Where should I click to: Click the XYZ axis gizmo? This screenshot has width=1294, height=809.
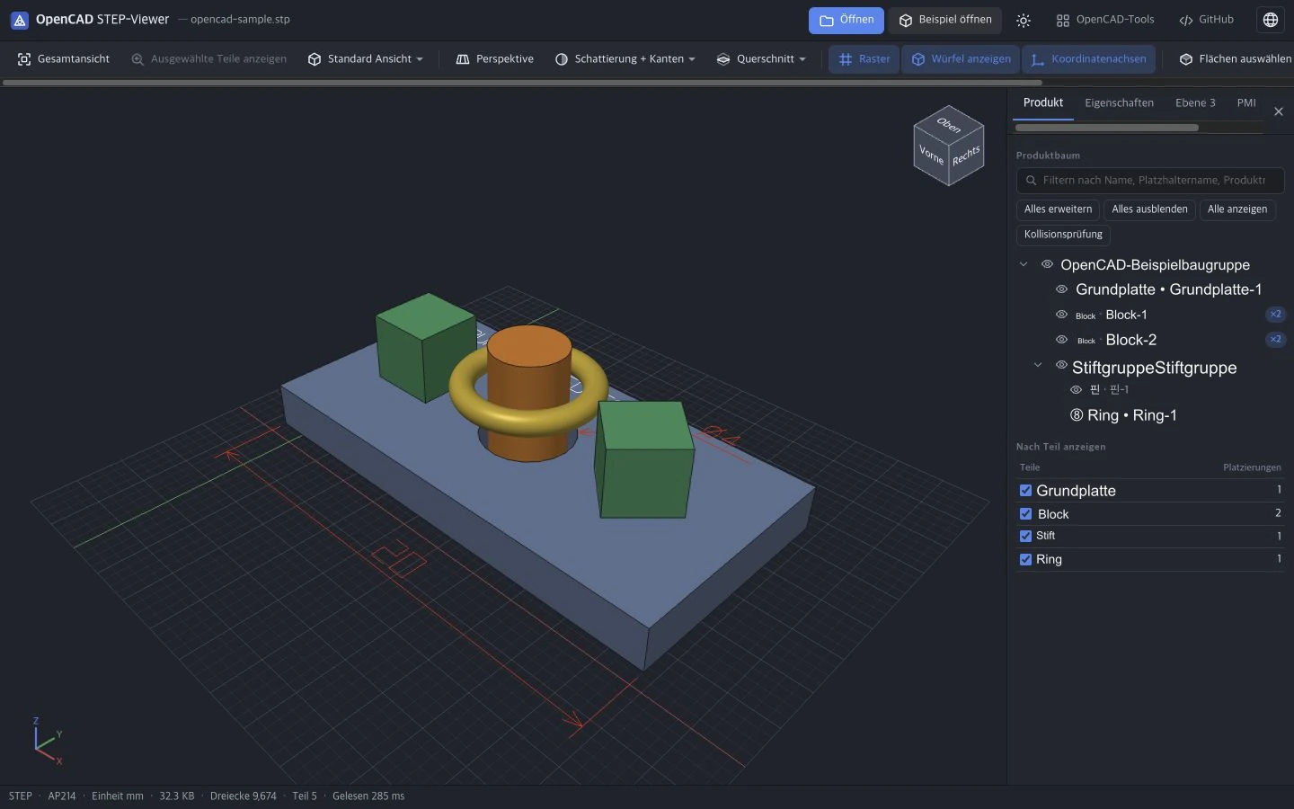tap(47, 742)
